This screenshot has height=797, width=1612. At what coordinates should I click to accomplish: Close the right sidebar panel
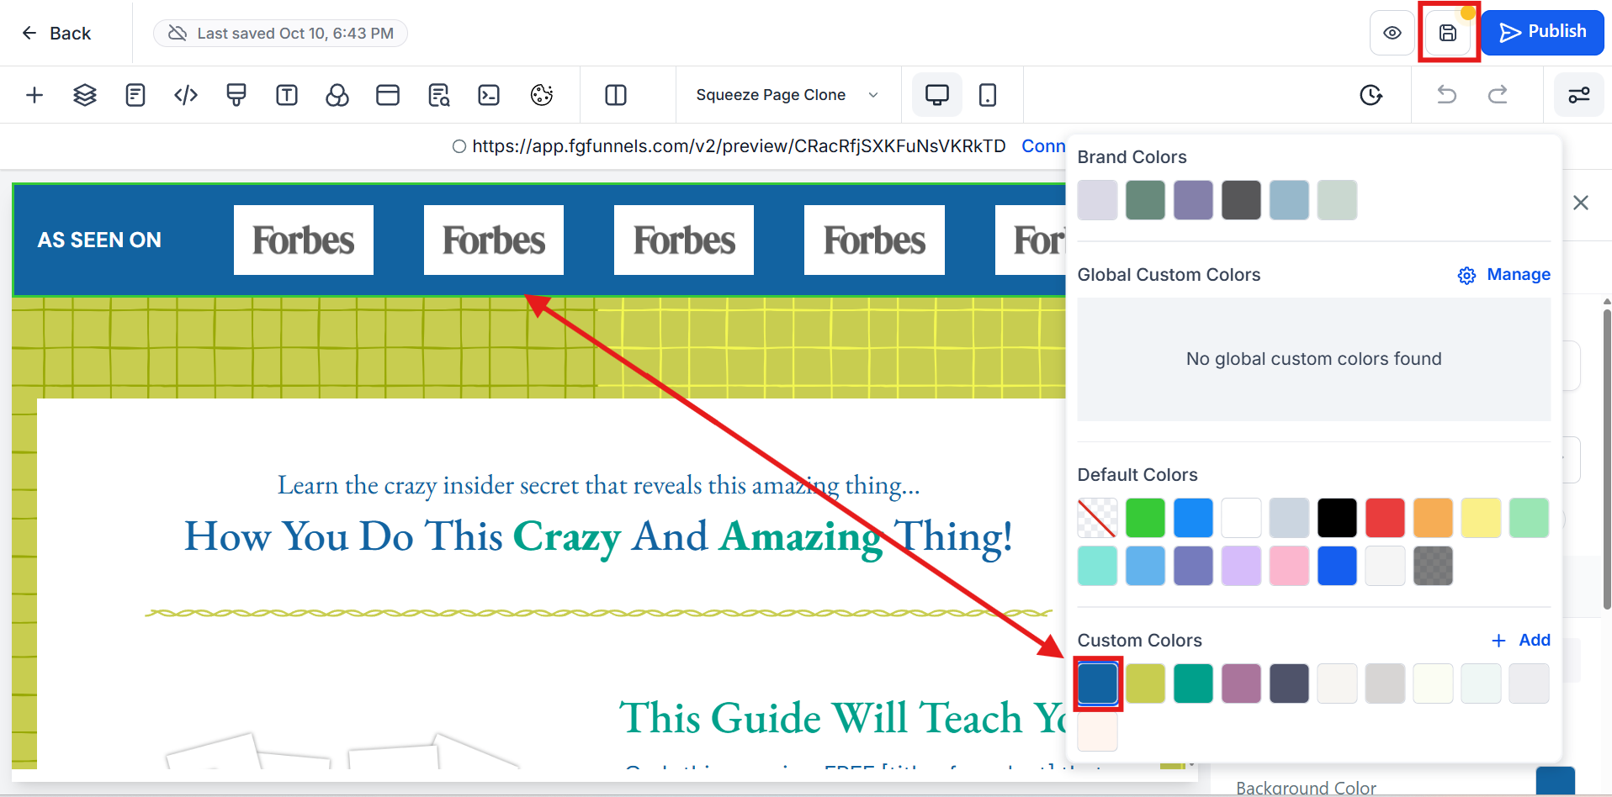(x=1581, y=203)
